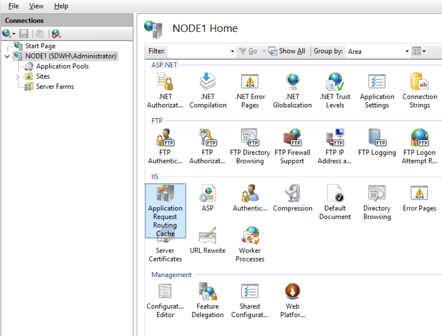
Task: Open Worker Processes
Action: pyautogui.click(x=249, y=235)
